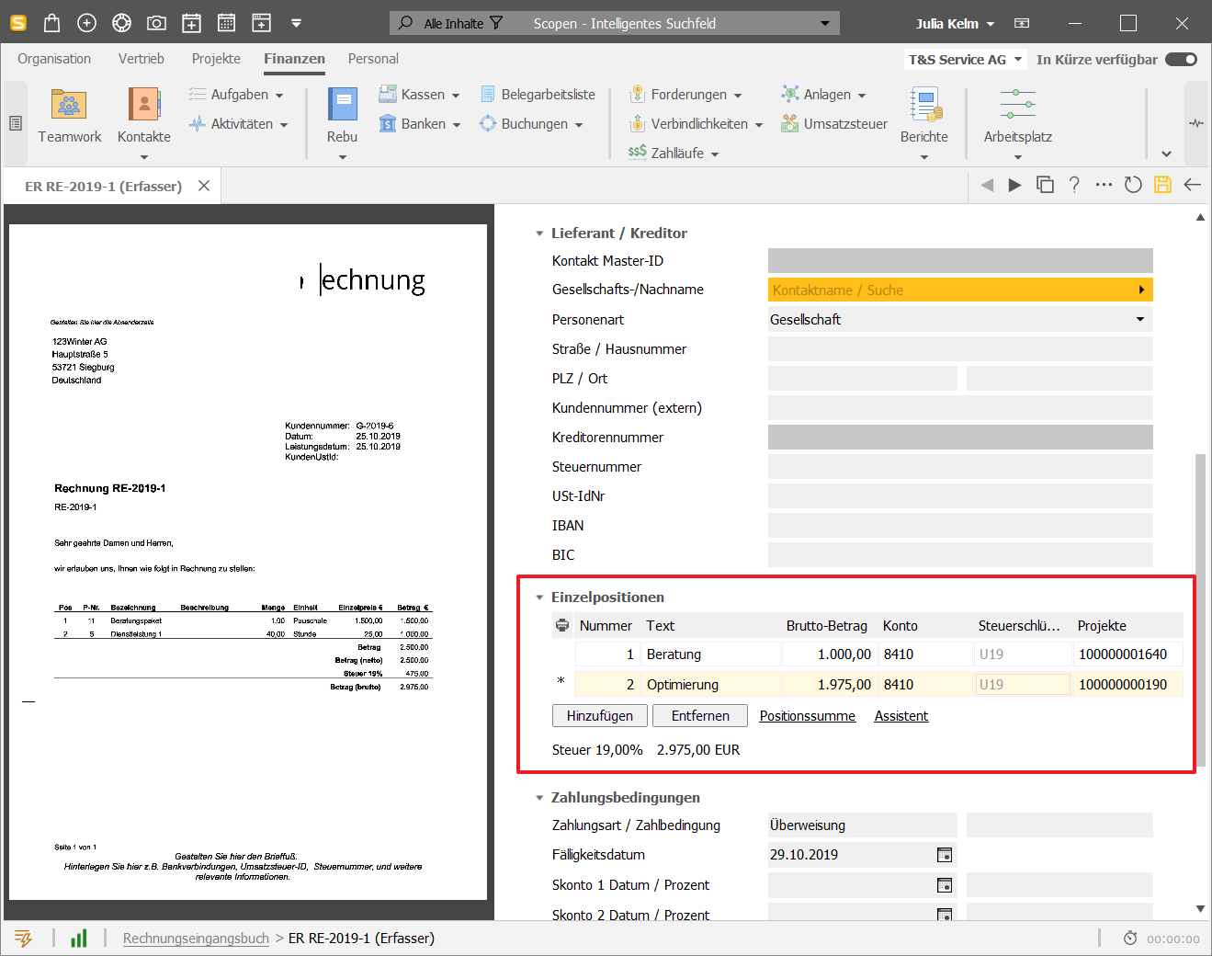Screen dimensions: 1212x956
Task: Select the Optimierung position text cell
Action: [x=711, y=685]
